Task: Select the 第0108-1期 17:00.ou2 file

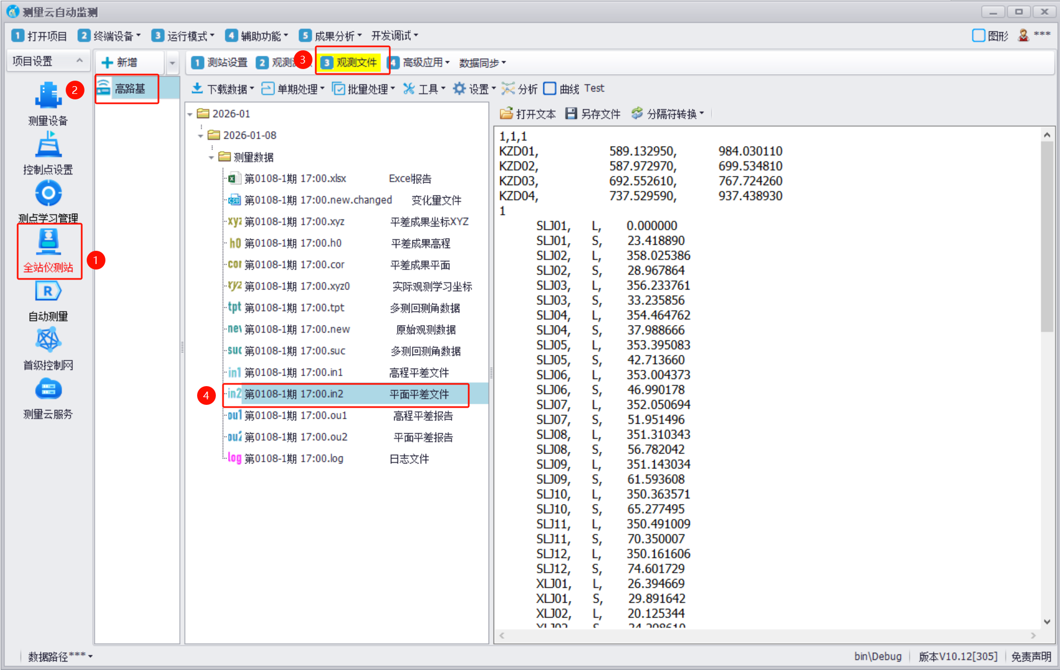Action: coord(296,437)
